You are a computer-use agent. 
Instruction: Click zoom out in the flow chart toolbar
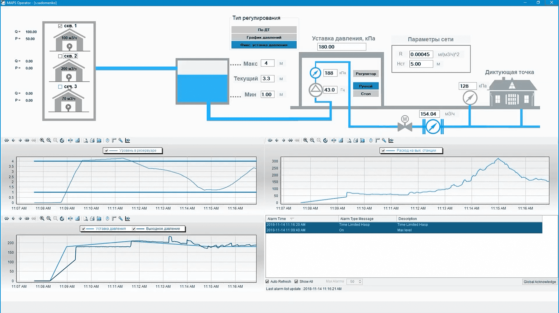pos(312,140)
